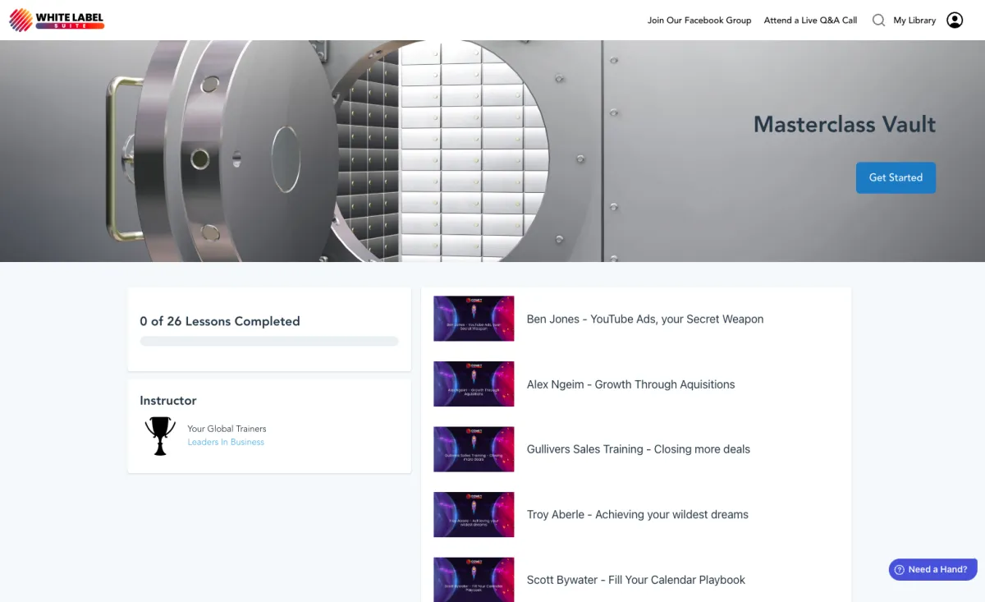Open the search magnifier icon
Image resolution: width=985 pixels, height=602 pixels.
point(878,21)
